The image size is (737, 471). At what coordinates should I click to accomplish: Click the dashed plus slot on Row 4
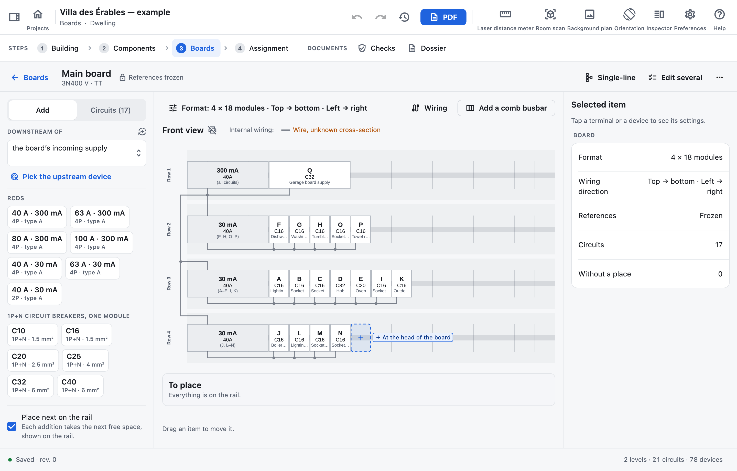(361, 338)
